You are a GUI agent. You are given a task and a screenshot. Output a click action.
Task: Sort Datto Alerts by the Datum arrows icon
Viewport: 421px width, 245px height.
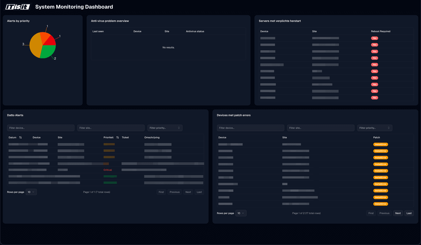click(x=20, y=137)
